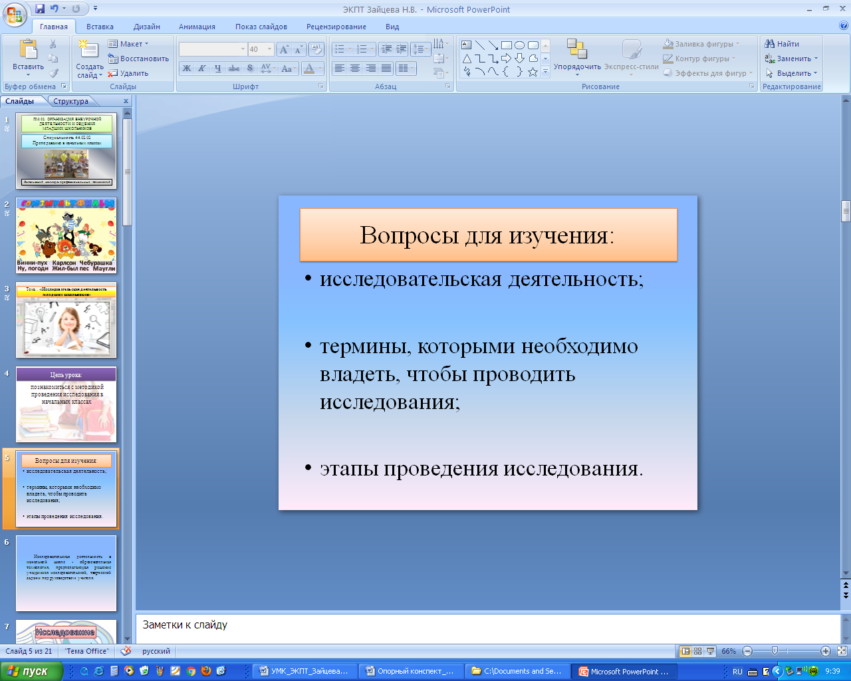Save the presentation from quick access toolbar
The image size is (851, 681).
[x=40, y=9]
